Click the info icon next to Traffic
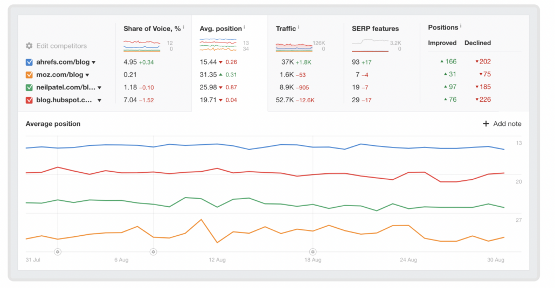The height and width of the screenshot is (288, 555). coord(299,27)
